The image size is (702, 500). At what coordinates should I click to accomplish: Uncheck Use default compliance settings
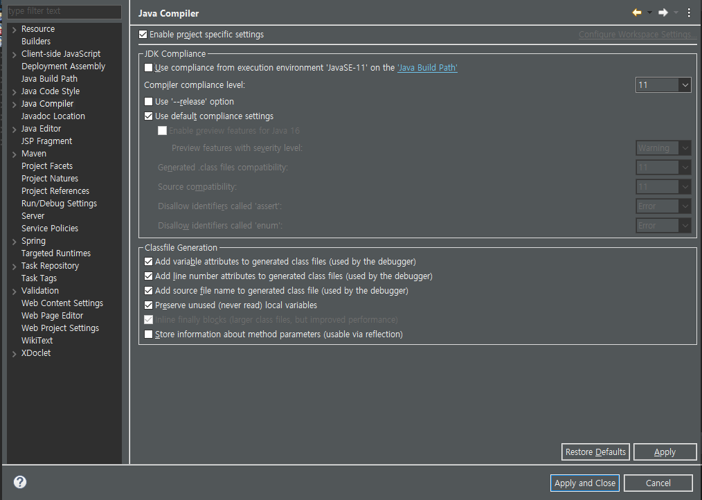148,116
